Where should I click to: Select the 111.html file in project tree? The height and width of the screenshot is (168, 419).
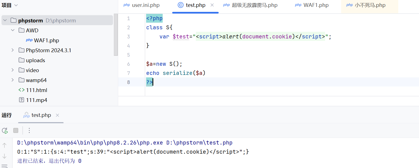coord(36,90)
